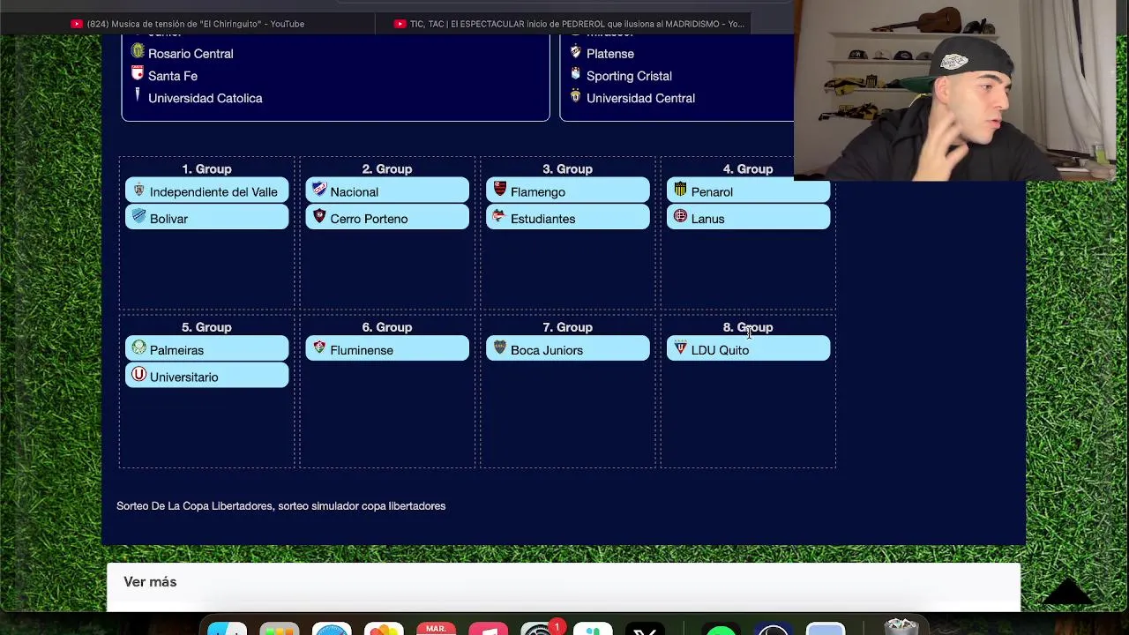Click the Boca Juniors crest icon
The image size is (1129, 635).
499,348
